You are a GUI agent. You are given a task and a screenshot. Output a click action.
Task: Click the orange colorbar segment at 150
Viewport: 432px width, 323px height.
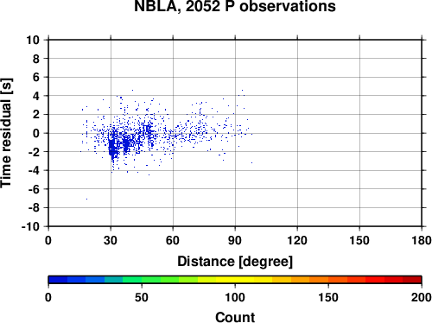(x=338, y=280)
